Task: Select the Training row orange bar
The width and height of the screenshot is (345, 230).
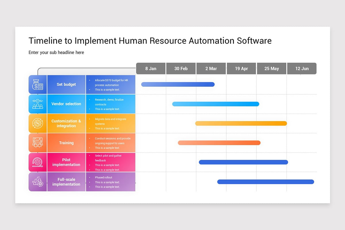Action: coord(219,143)
